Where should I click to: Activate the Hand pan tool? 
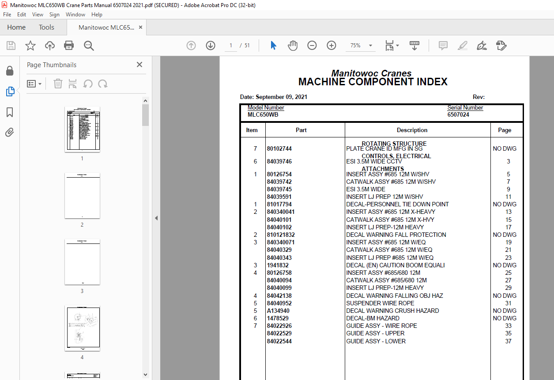click(x=292, y=46)
